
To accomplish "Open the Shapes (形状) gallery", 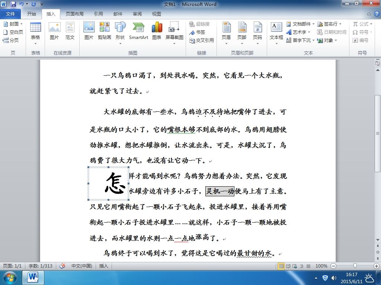I will (x=120, y=33).
